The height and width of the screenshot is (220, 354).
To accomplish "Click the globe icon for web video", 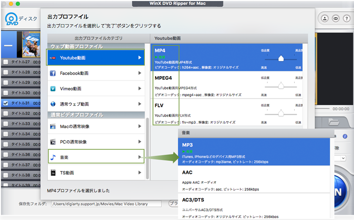I will click(x=53, y=104).
